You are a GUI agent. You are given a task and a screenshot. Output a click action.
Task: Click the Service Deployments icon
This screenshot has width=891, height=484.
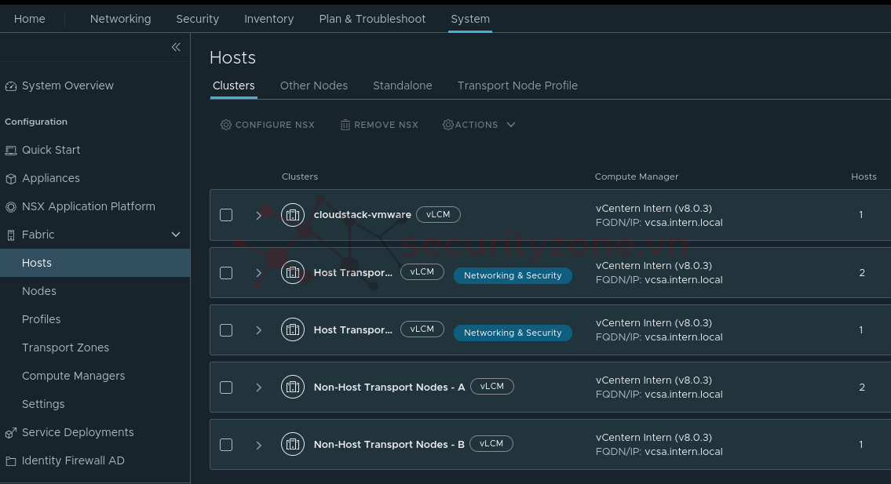tap(11, 433)
